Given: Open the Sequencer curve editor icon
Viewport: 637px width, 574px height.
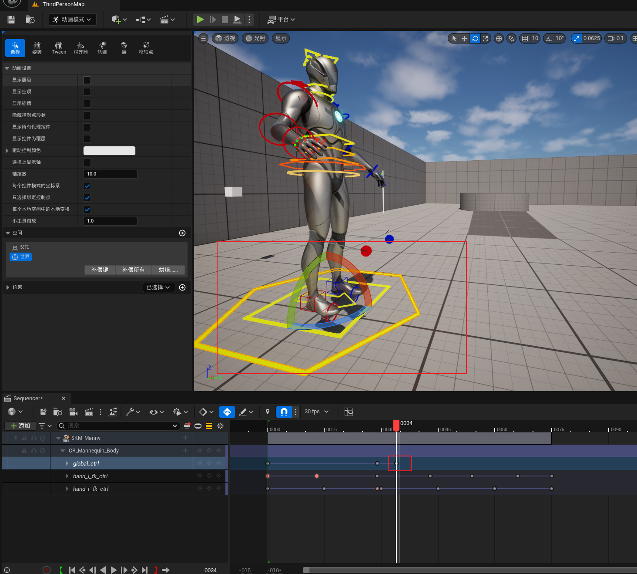Looking at the screenshot, I should [349, 412].
